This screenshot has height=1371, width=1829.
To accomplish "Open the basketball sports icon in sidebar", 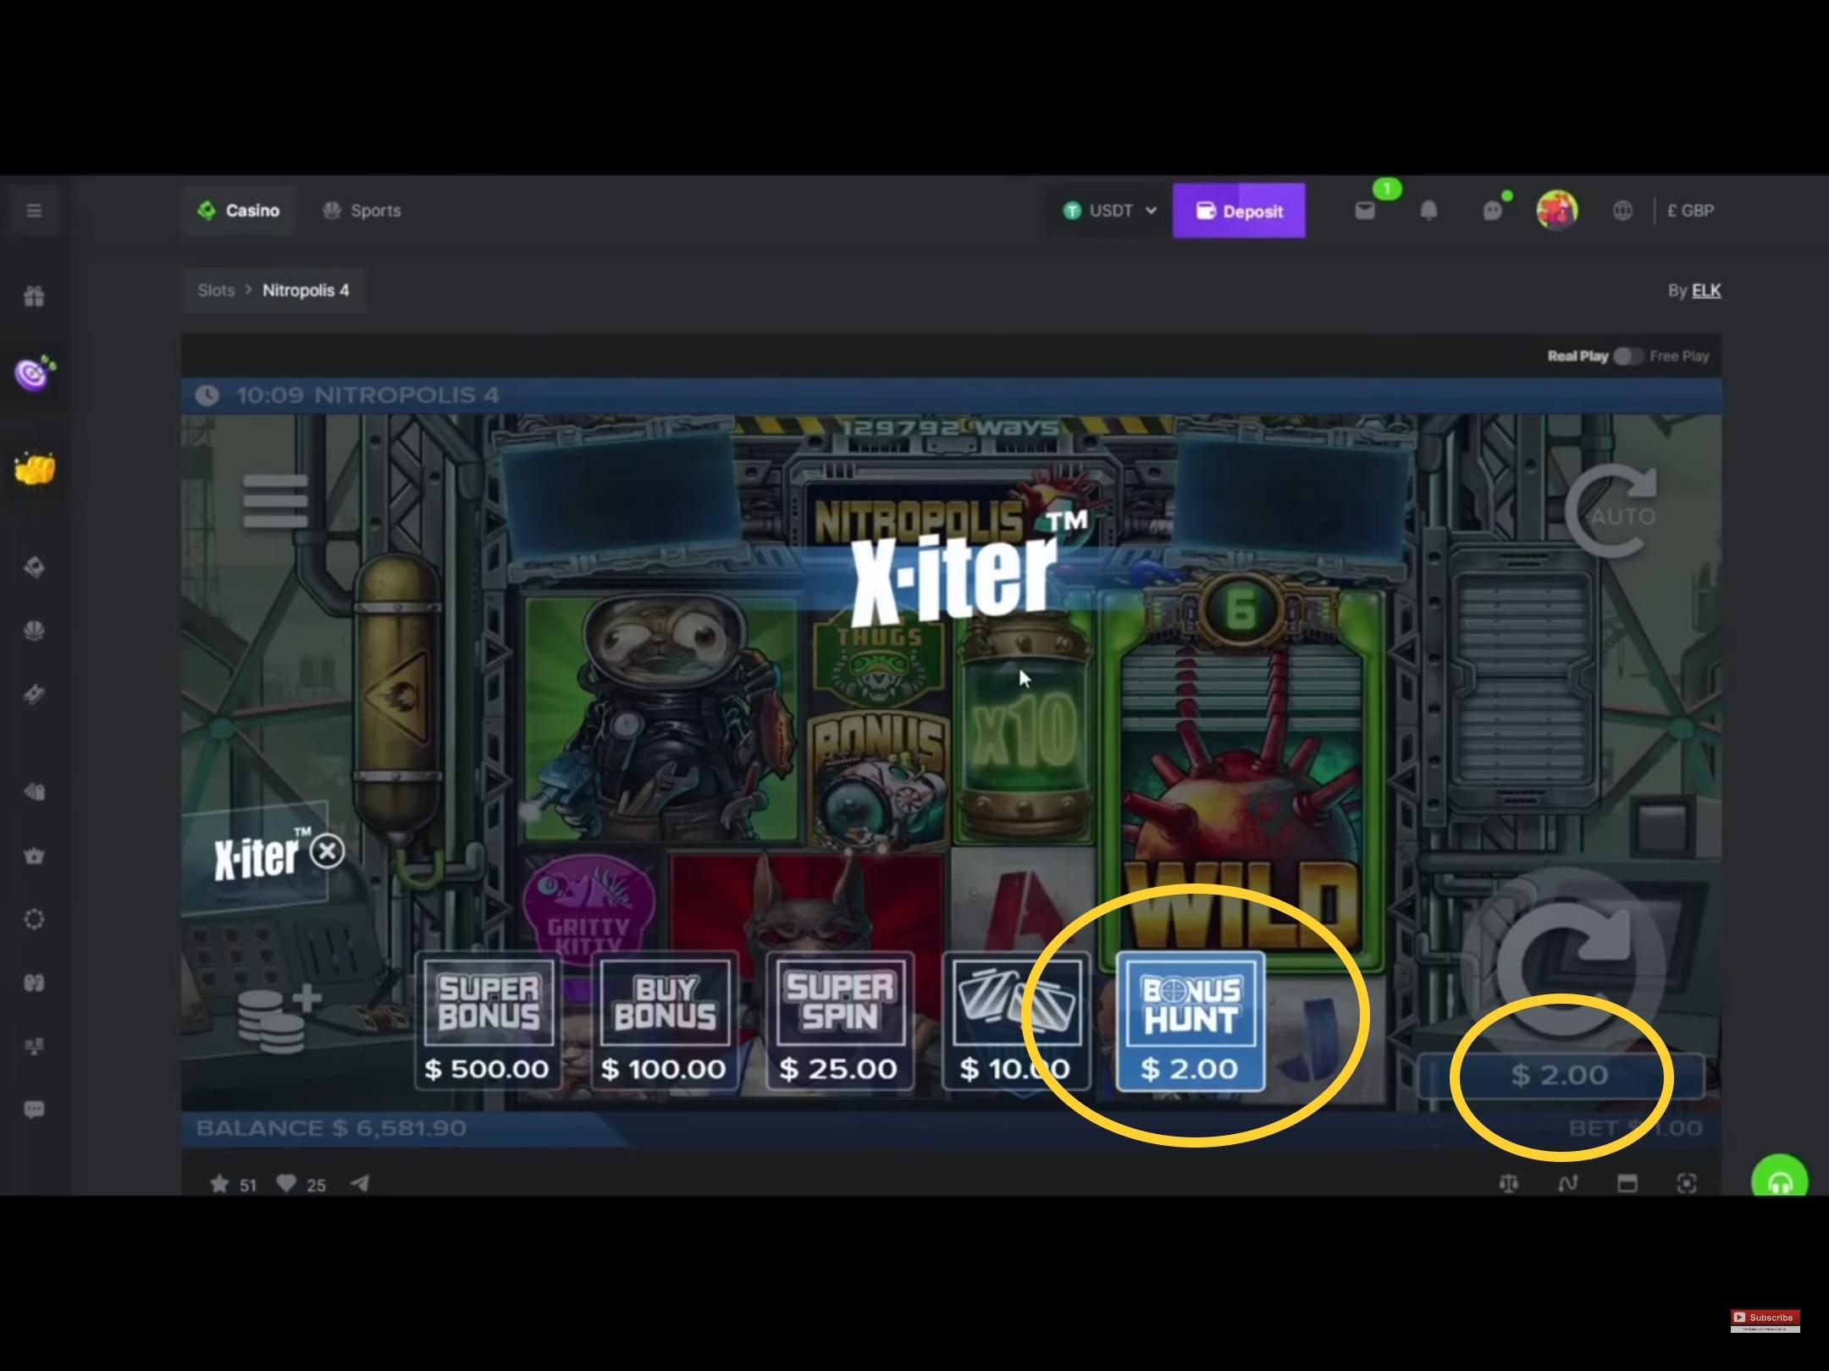I will click(34, 630).
